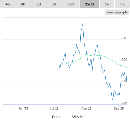130x124 pixels.
Task: Open the 7d time range tab
Action: pos(54,4)
